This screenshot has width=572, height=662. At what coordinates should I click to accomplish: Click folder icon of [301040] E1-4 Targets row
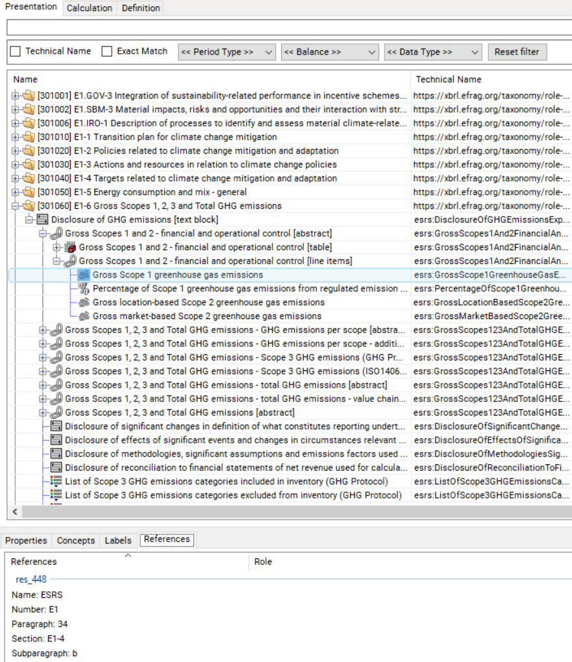(29, 178)
